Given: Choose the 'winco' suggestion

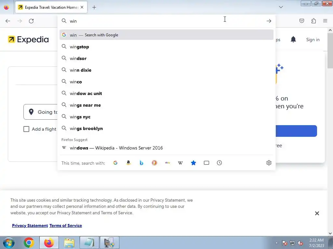Looking at the screenshot, I should click(x=166, y=82).
